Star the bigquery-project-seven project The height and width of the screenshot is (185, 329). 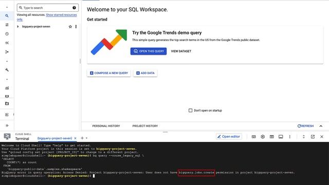click(70, 27)
